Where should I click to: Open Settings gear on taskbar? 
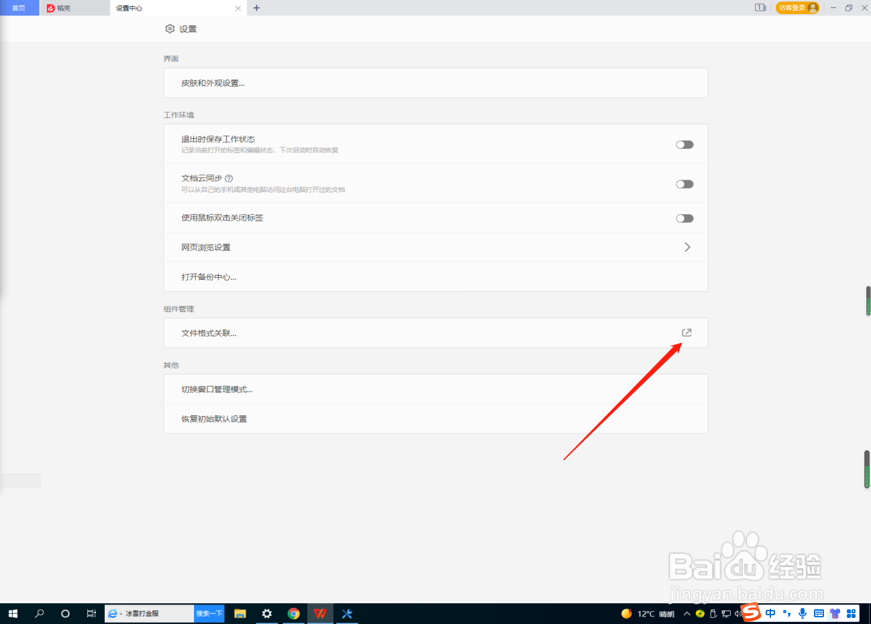[267, 613]
